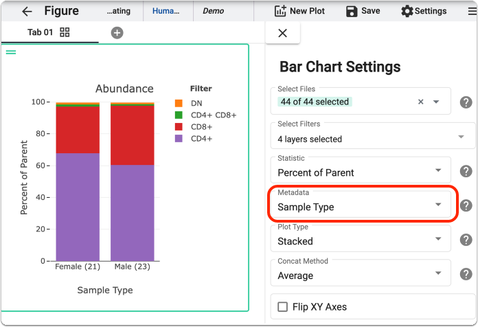Open Settings gear icon
Viewport: 478px width, 327px height.
pos(407,11)
